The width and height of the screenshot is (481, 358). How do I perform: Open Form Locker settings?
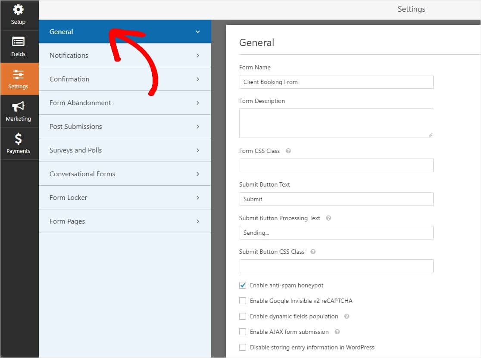pos(125,198)
